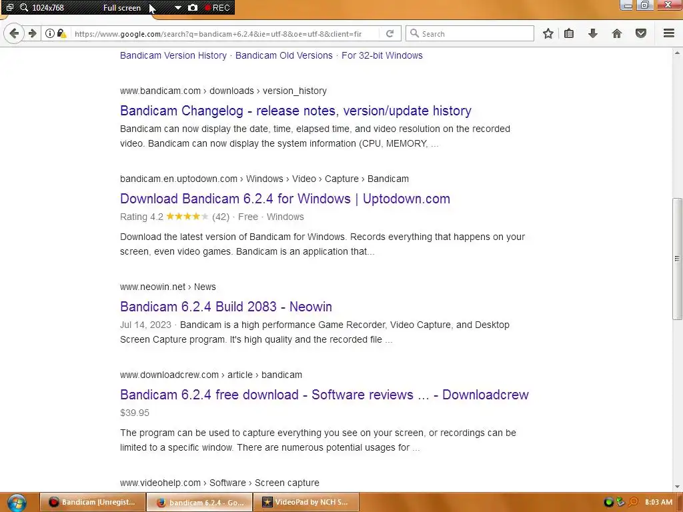Switch Bandicam to Full screen mode
Image resolution: width=683 pixels, height=512 pixels.
122,8
